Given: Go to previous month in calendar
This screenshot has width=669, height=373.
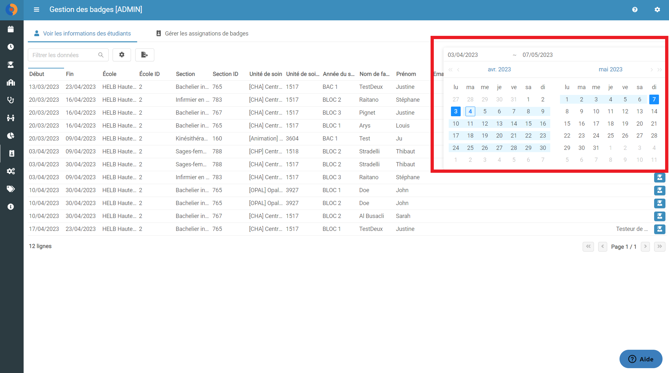Looking at the screenshot, I should click(x=458, y=69).
